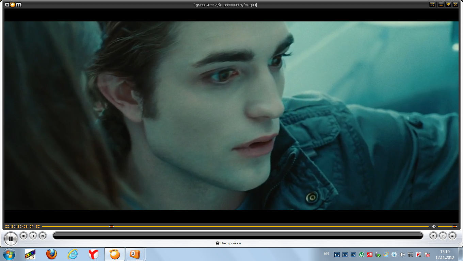Stop the movie with the stop button
Screen dimensions: 463x261
click(23, 236)
